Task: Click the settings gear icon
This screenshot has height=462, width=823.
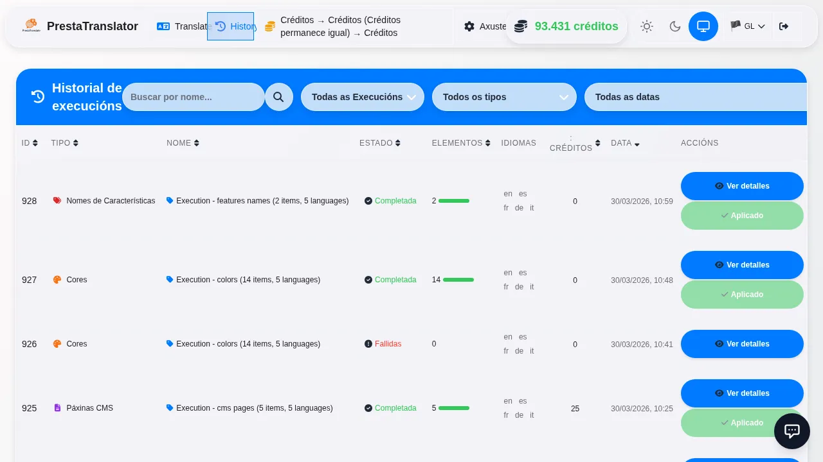Action: 469,26
